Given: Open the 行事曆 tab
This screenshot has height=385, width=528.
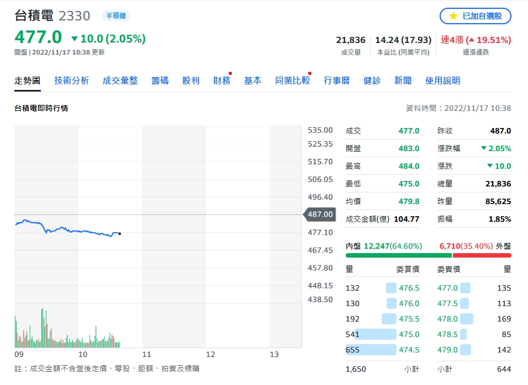Looking at the screenshot, I should coord(337,81).
